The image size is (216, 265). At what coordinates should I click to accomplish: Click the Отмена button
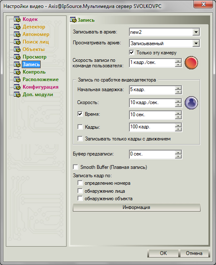click(194, 253)
